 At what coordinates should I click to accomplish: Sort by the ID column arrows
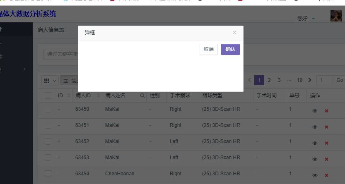[x=69, y=96]
